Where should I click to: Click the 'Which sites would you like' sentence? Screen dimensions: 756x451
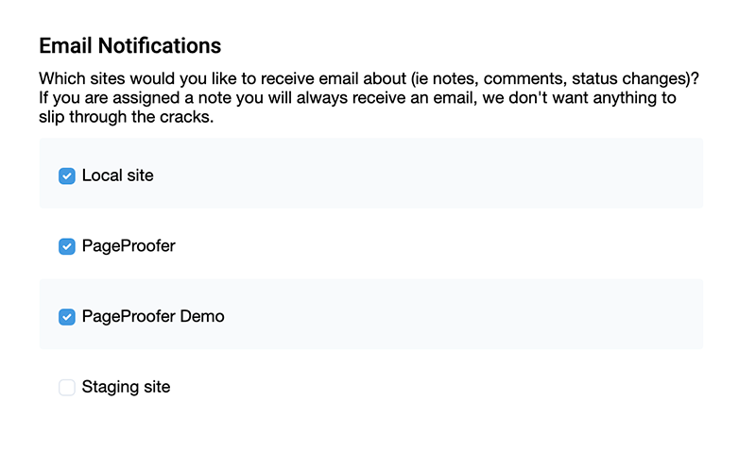369,77
